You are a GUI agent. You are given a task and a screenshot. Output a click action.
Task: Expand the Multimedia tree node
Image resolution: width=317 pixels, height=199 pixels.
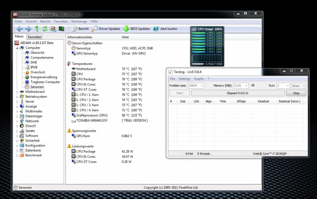tap(17, 111)
